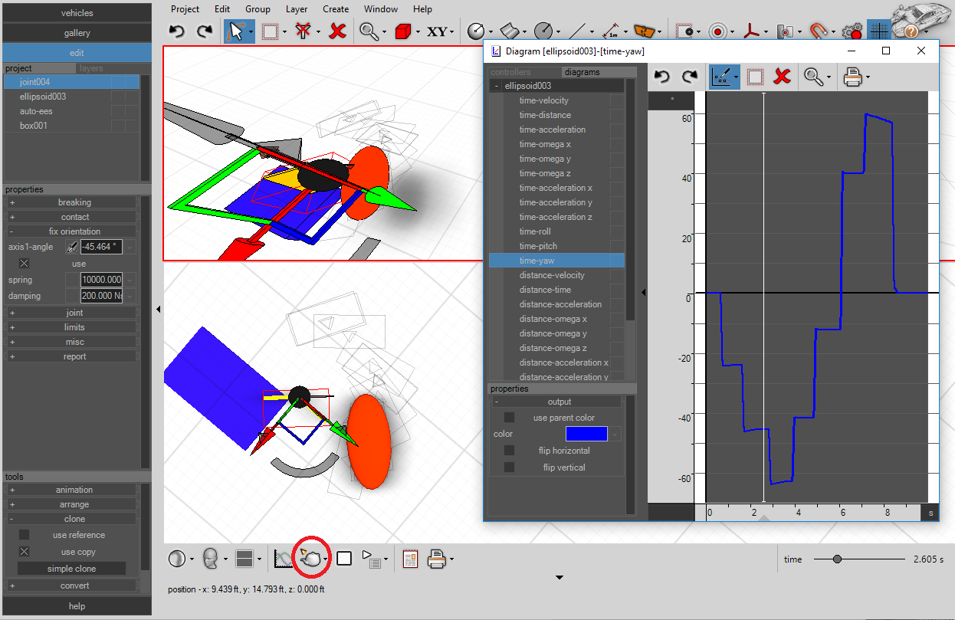Screen dimensions: 955x620
Task: Click the split viewport layout icon
Action: coord(244,559)
